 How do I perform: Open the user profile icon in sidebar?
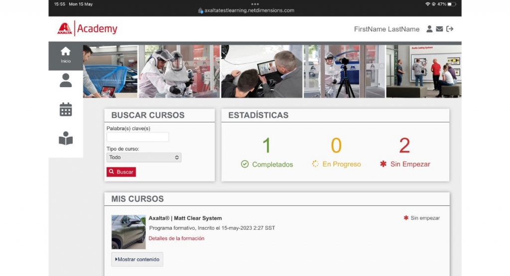click(x=66, y=81)
